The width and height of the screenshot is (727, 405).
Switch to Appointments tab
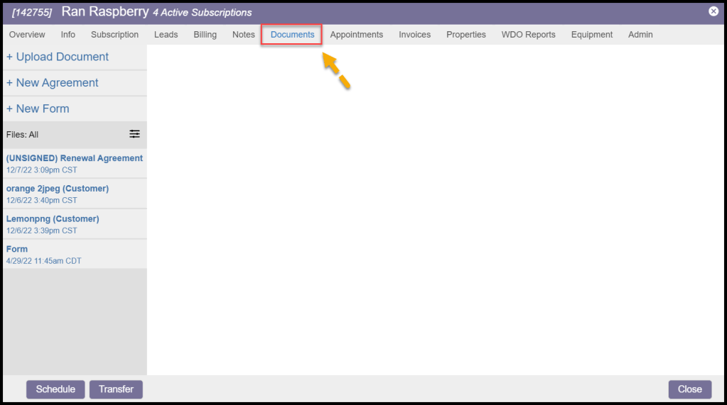click(x=356, y=35)
